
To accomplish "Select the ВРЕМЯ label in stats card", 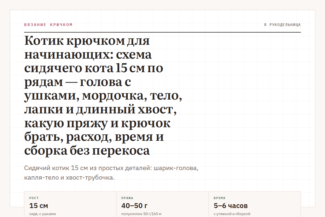I will pyautogui.click(x=219, y=198).
